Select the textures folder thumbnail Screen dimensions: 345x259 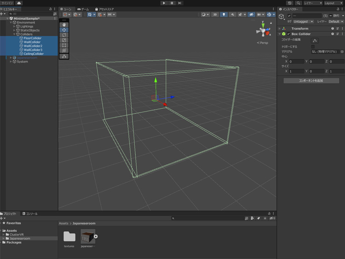69,237
